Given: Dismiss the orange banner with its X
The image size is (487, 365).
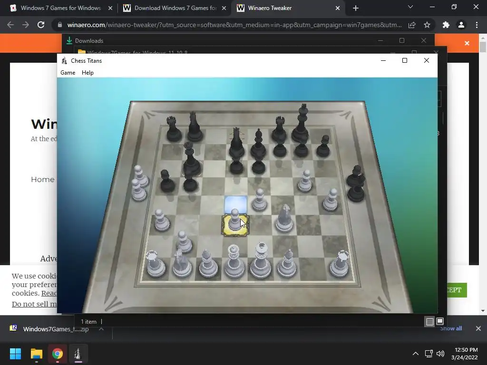Looking at the screenshot, I should point(467,43).
